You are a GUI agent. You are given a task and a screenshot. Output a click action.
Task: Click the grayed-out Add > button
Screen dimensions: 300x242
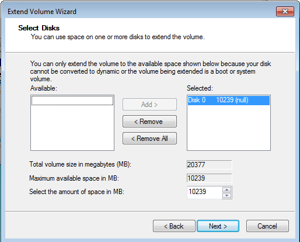point(149,105)
